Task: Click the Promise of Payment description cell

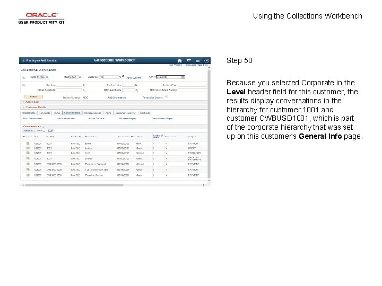Action: pos(95,164)
